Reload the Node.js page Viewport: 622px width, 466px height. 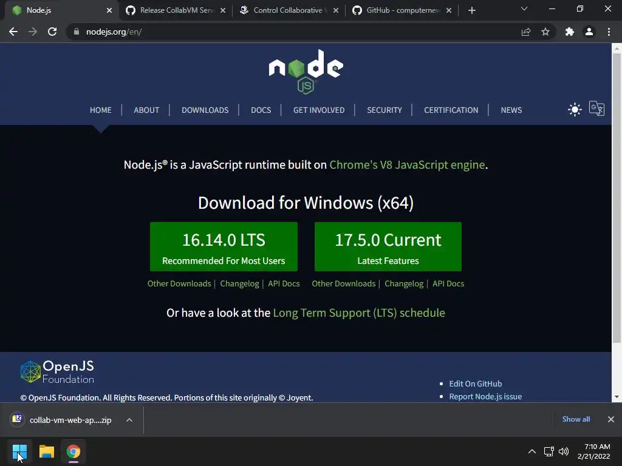[52, 32]
